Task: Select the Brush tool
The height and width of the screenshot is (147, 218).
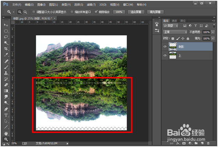Action: (6, 67)
